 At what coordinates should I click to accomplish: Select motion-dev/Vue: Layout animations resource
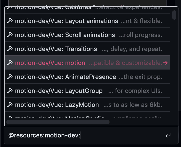click(87, 21)
